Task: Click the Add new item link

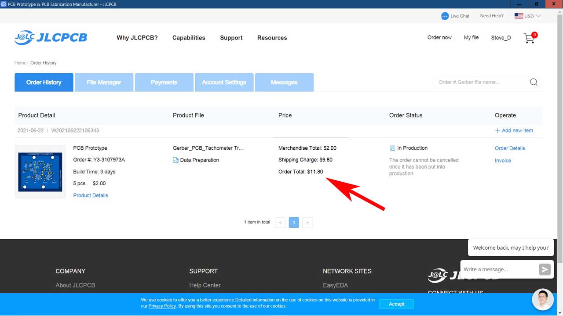Action: point(517,131)
